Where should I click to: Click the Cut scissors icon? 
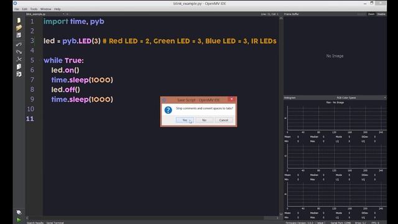(19, 59)
